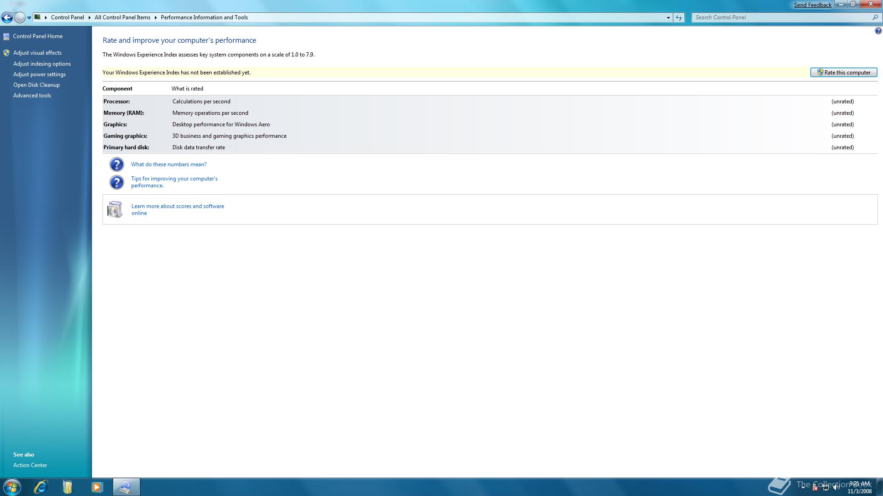Screen dimensions: 883x496
Task: Show hidden tray icons arrow
Action: pyautogui.click(x=803, y=487)
